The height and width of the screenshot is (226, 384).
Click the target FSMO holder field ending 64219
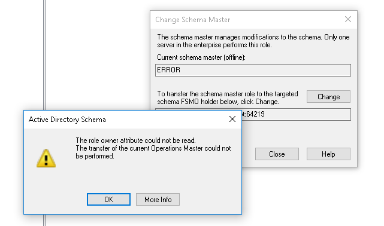pos(296,114)
